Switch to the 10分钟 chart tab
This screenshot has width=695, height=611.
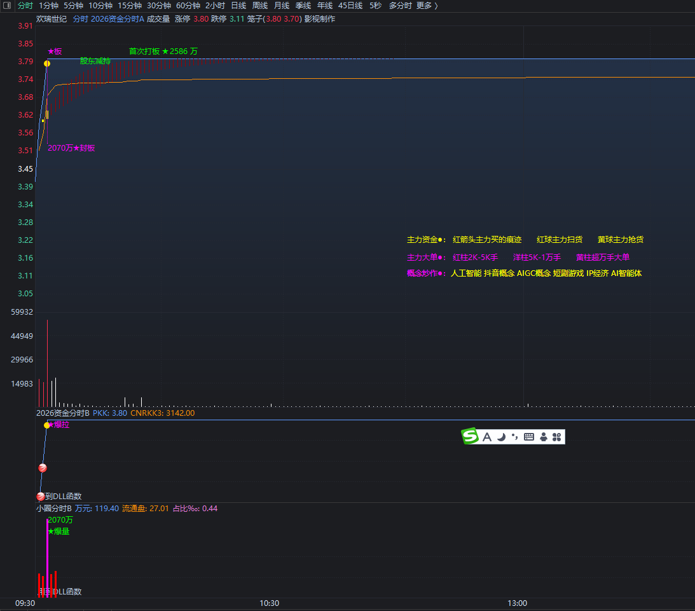pyautogui.click(x=100, y=6)
